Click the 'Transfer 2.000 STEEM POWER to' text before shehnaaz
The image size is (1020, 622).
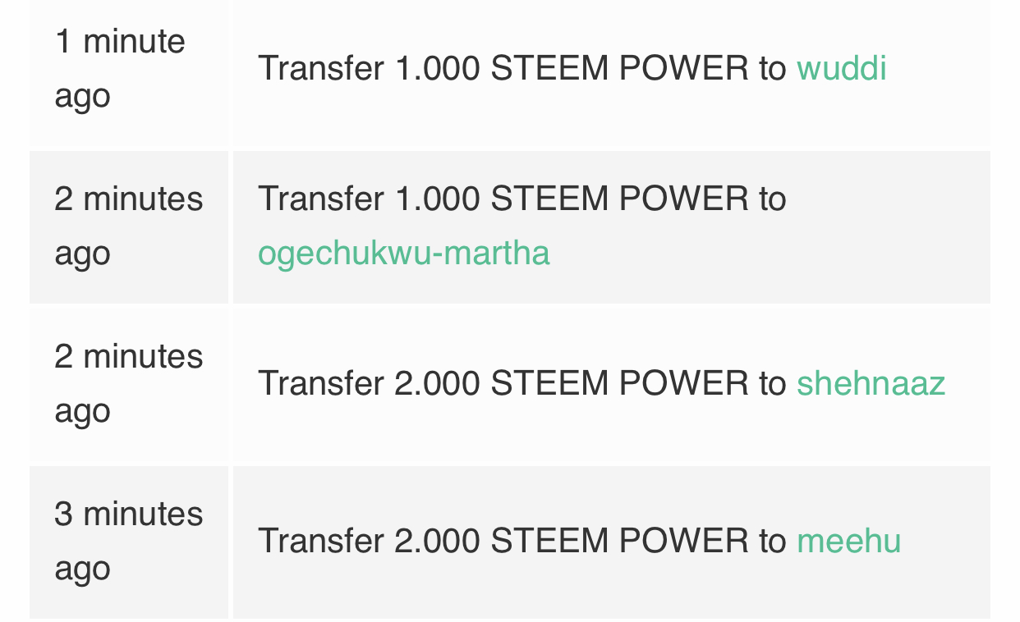(x=522, y=383)
